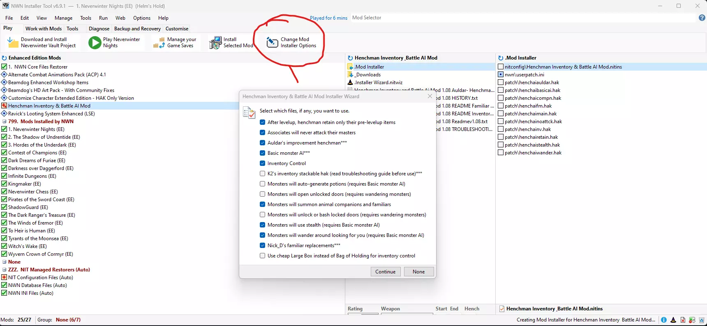Enable K2's inventory stackable hak option

click(x=262, y=174)
